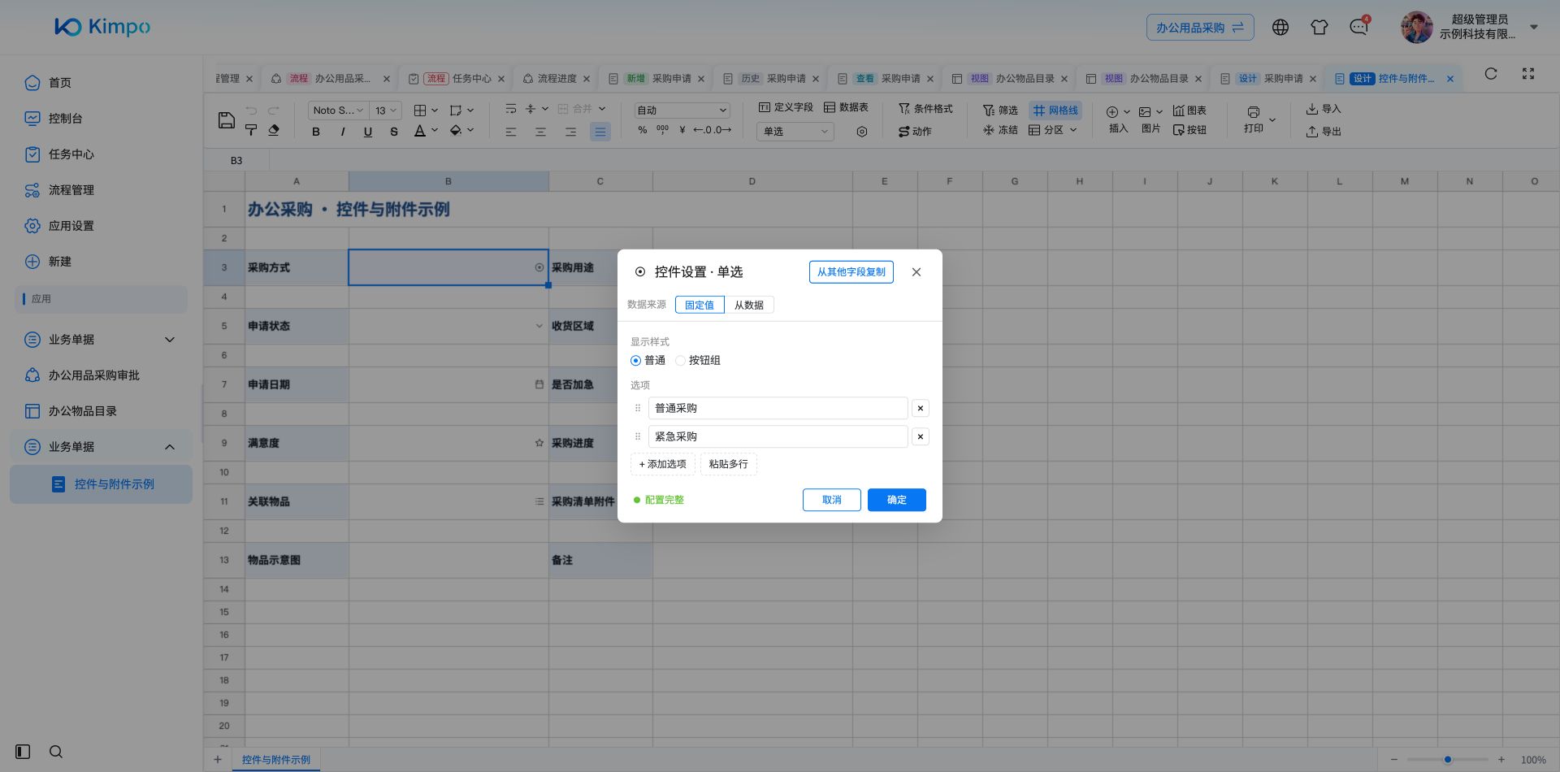Open language globe icon in header
This screenshot has height=772, width=1560.
1280,27
